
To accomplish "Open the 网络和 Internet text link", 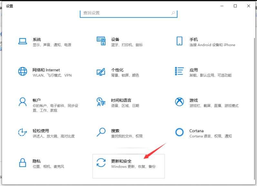I will 46,70.
